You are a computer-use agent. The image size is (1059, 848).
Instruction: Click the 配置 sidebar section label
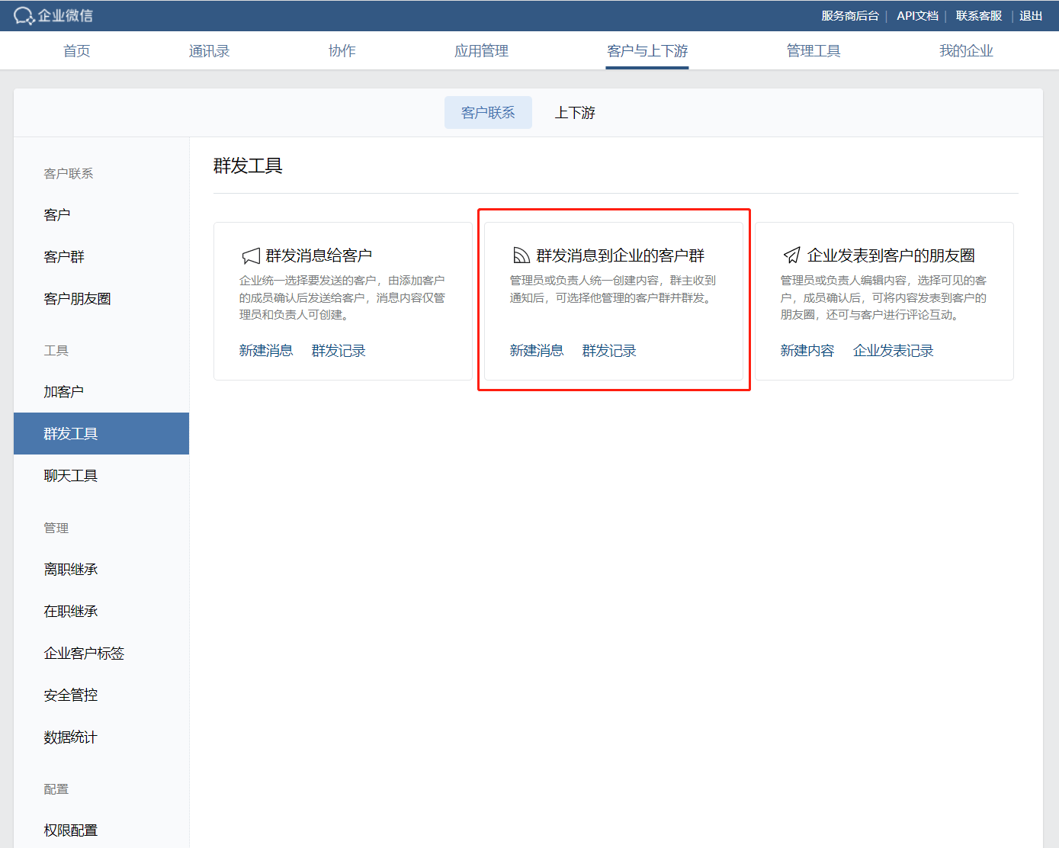[x=56, y=789]
